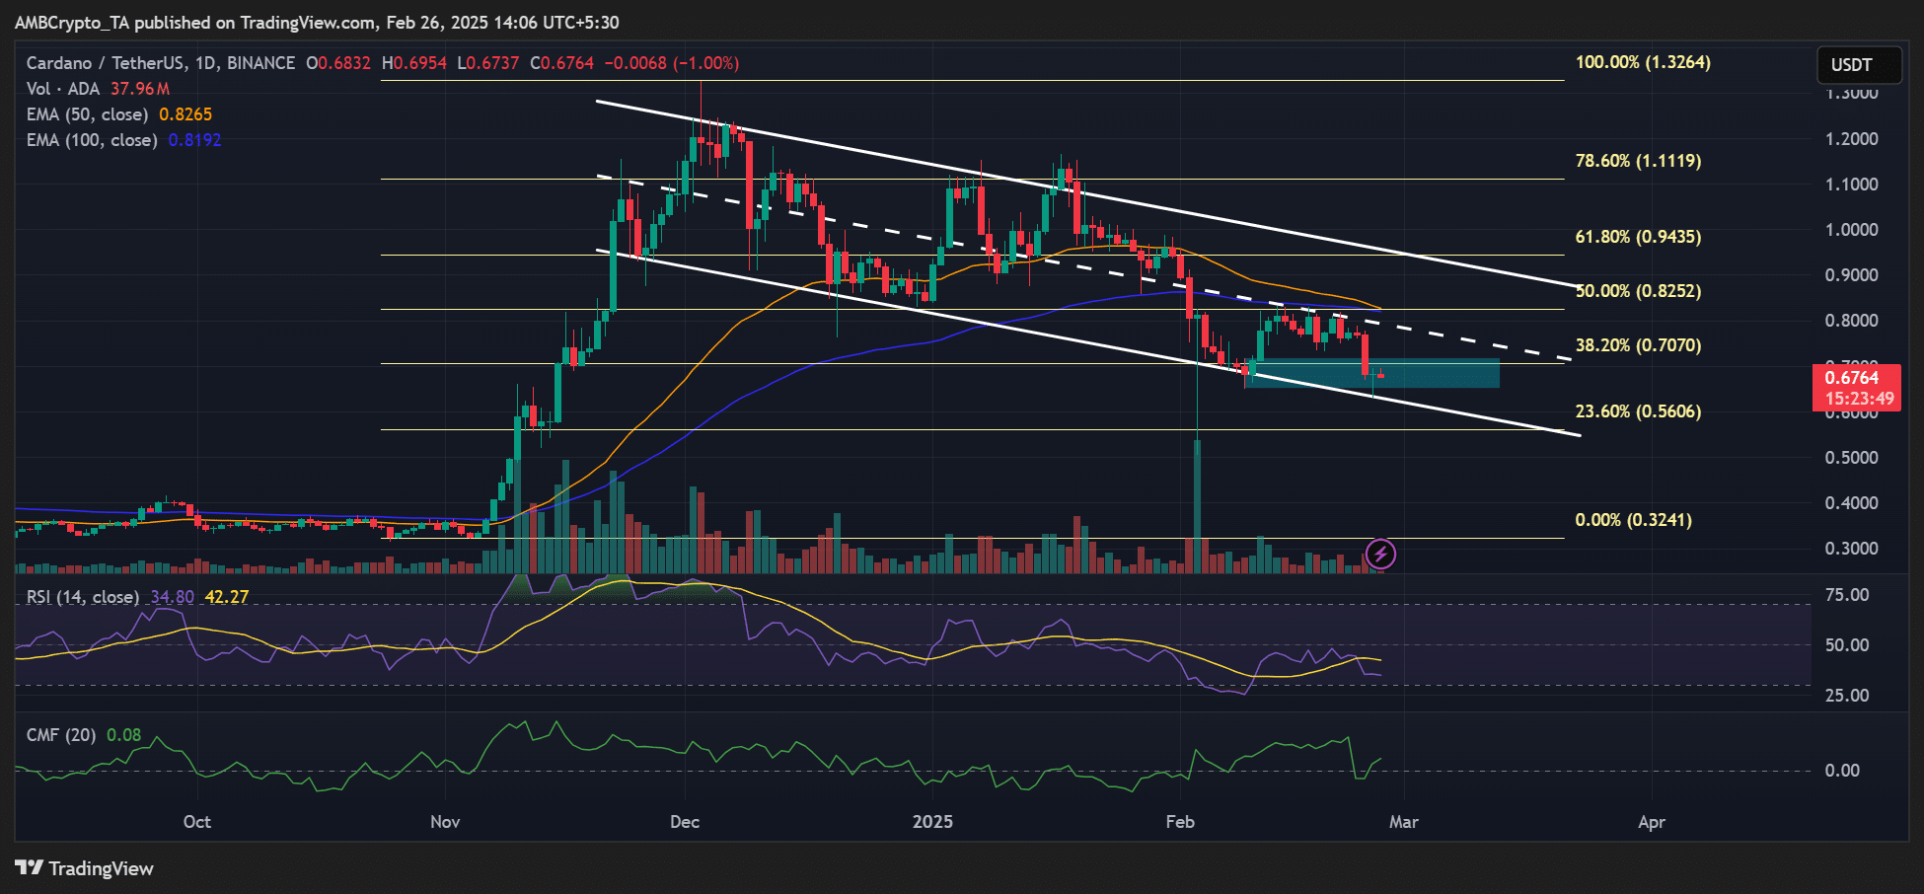
Task: Click the red current price label 0.6764
Action: (1855, 378)
